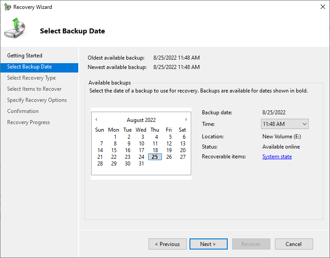
Task: Click the Recovery Wizard title bar icon
Action: (7, 7)
